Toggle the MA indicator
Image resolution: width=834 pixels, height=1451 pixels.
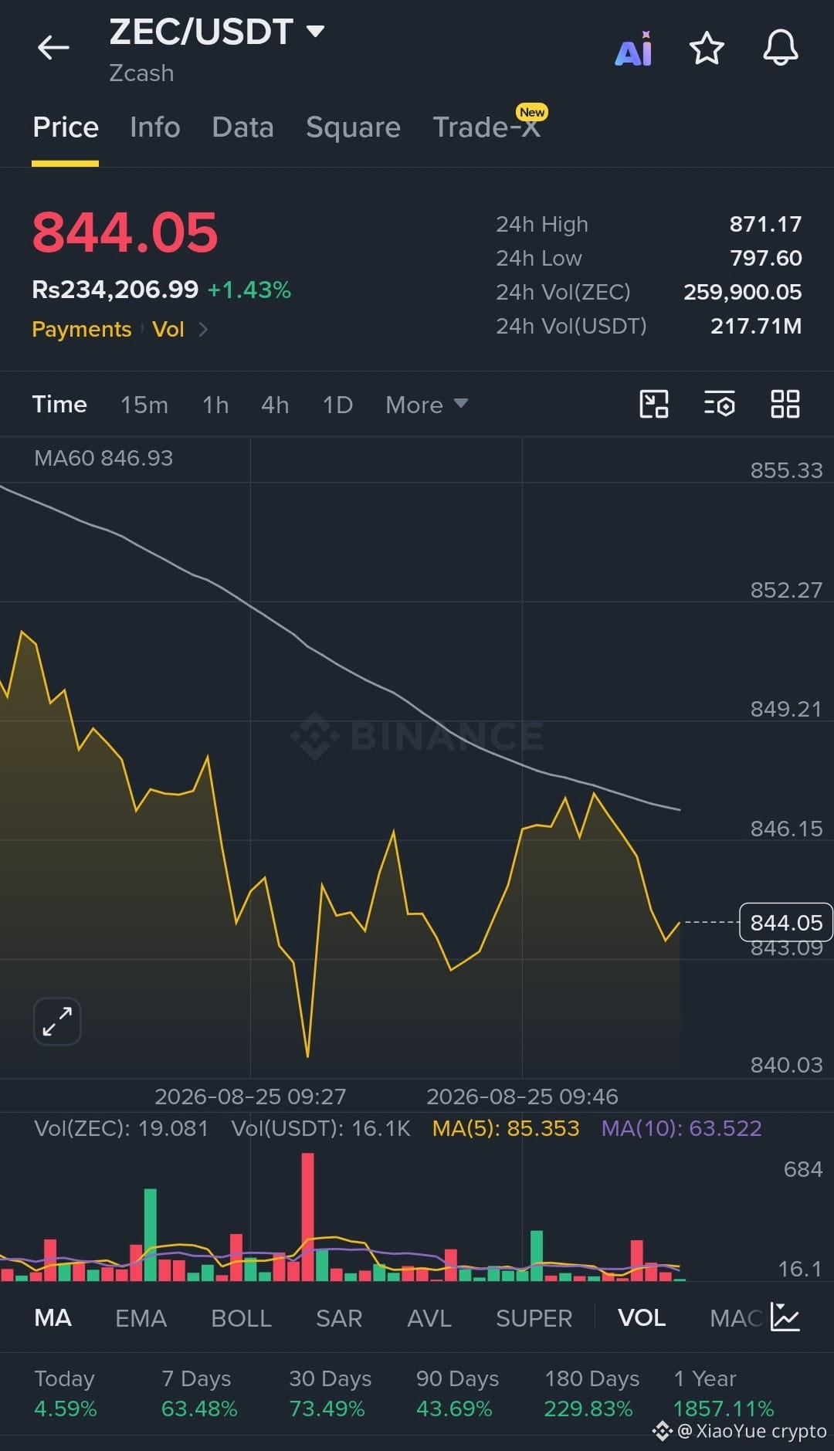(x=53, y=1317)
